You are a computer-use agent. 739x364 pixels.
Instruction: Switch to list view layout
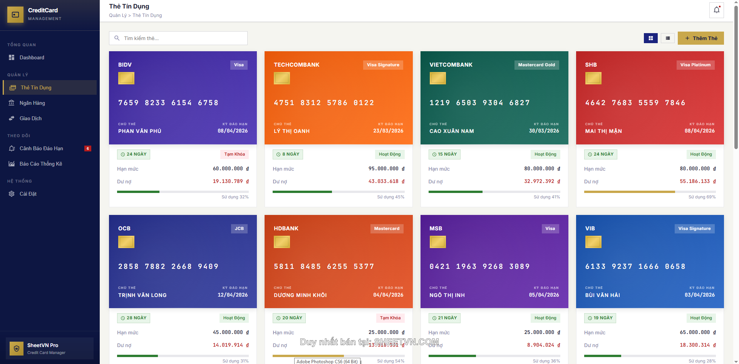tap(667, 38)
